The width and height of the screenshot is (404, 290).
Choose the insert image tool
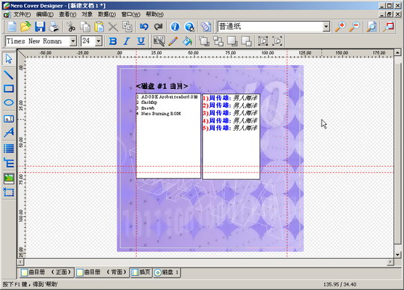point(9,179)
